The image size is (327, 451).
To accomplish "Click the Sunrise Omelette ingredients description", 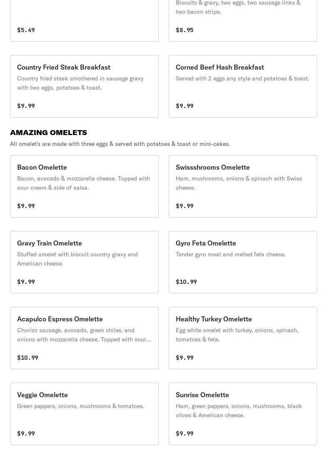I will pyautogui.click(x=239, y=411).
